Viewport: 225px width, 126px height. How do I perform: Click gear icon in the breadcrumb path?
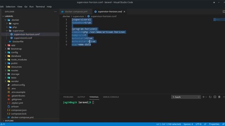[89, 16]
